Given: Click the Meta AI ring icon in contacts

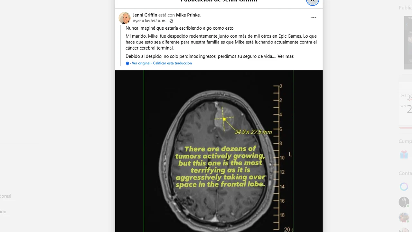Looking at the screenshot, I should pos(404,187).
